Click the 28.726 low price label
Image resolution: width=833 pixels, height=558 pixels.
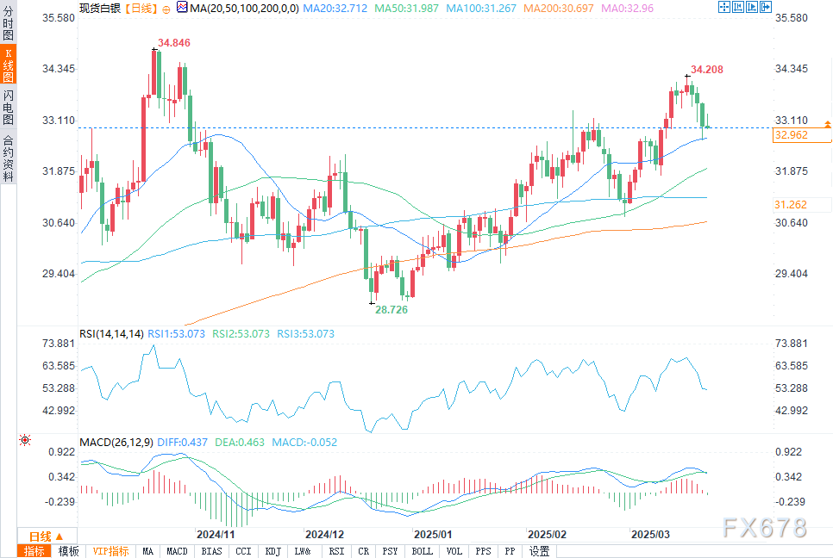tap(391, 310)
